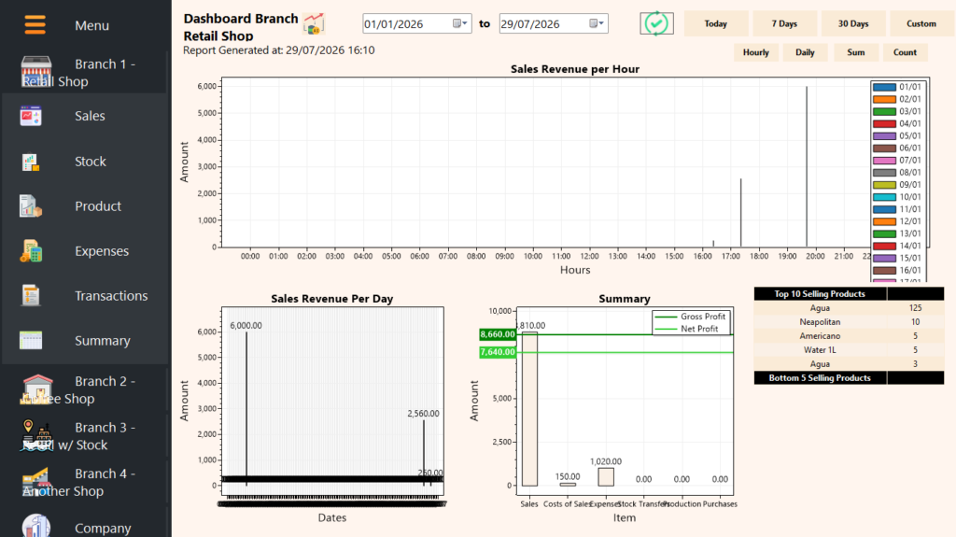Click the Company chart icon

click(x=36, y=526)
